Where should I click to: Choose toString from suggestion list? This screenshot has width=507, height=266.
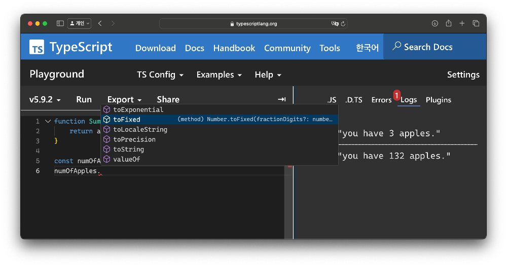point(220,149)
